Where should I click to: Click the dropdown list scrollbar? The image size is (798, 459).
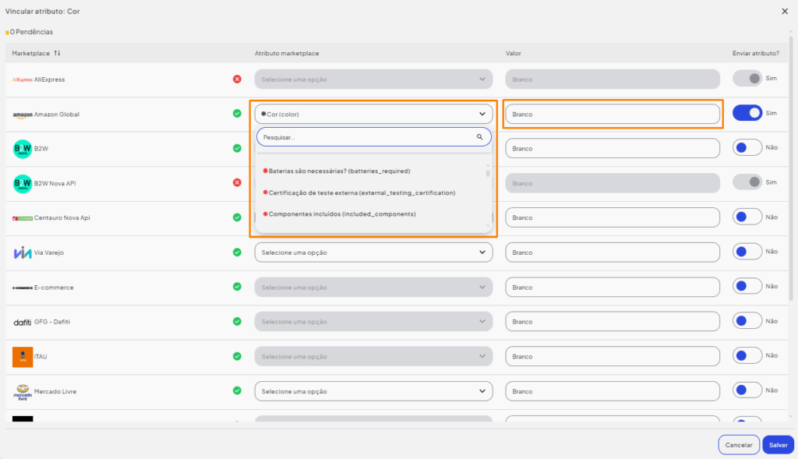click(489, 173)
